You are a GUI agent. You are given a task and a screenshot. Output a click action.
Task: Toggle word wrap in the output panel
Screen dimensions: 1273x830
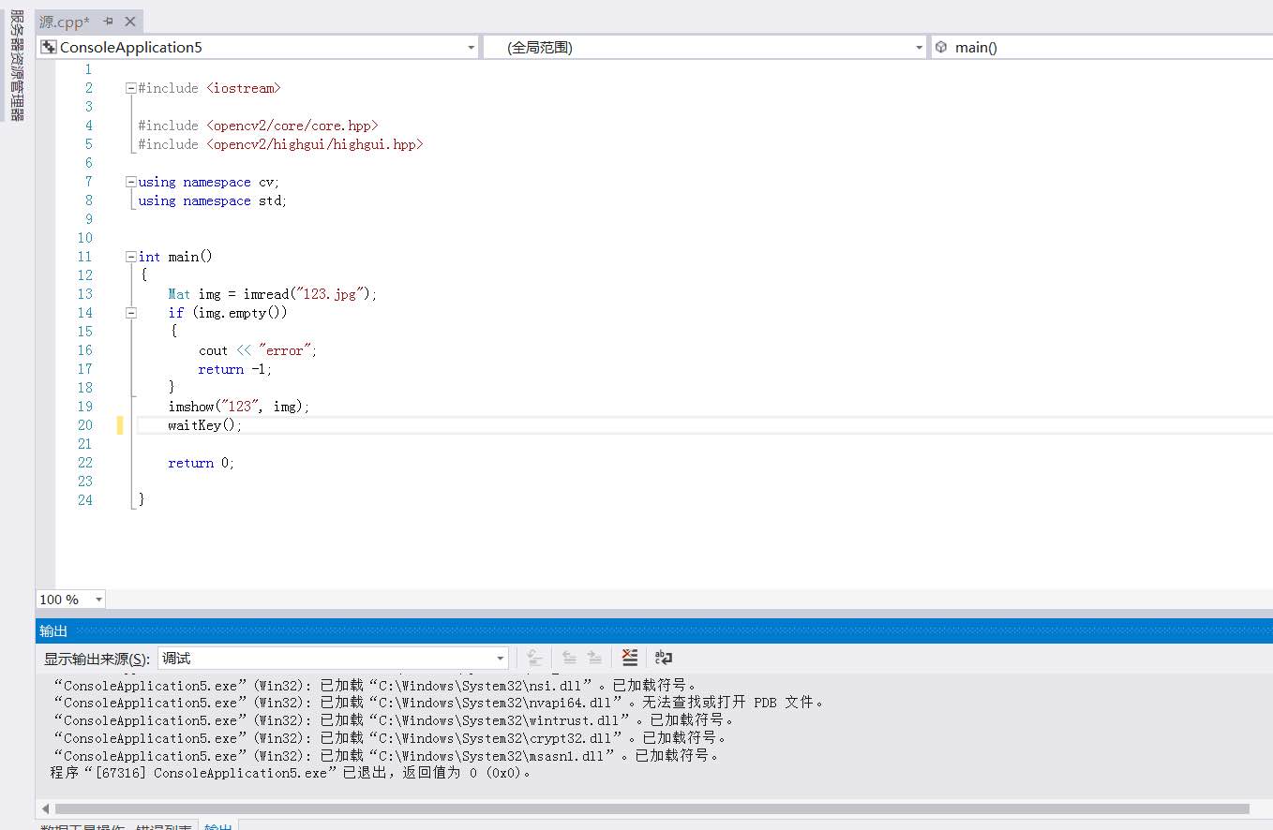pyautogui.click(x=664, y=658)
